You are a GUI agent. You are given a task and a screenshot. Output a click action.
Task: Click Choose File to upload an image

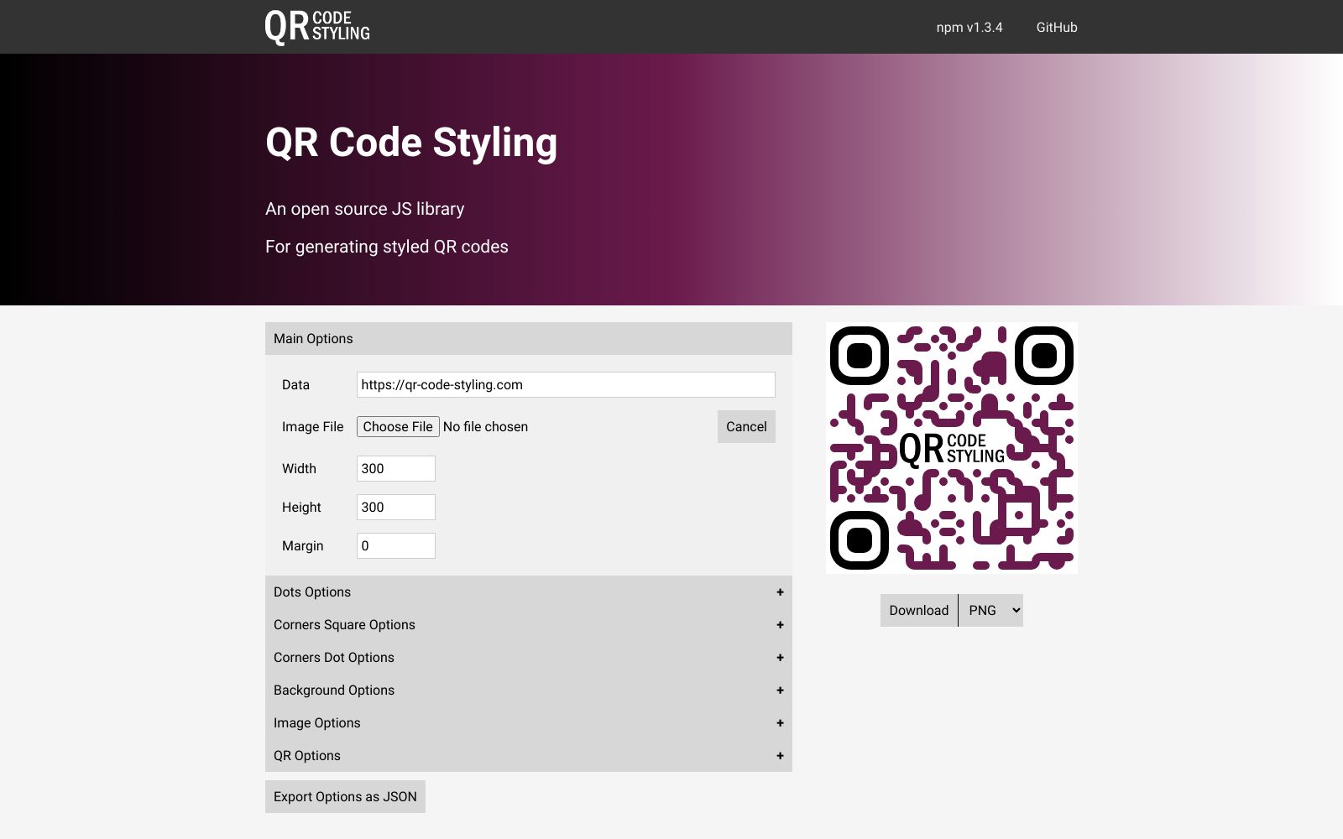pos(398,426)
